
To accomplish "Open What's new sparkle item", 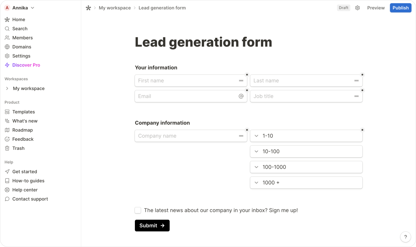I will click(25, 121).
